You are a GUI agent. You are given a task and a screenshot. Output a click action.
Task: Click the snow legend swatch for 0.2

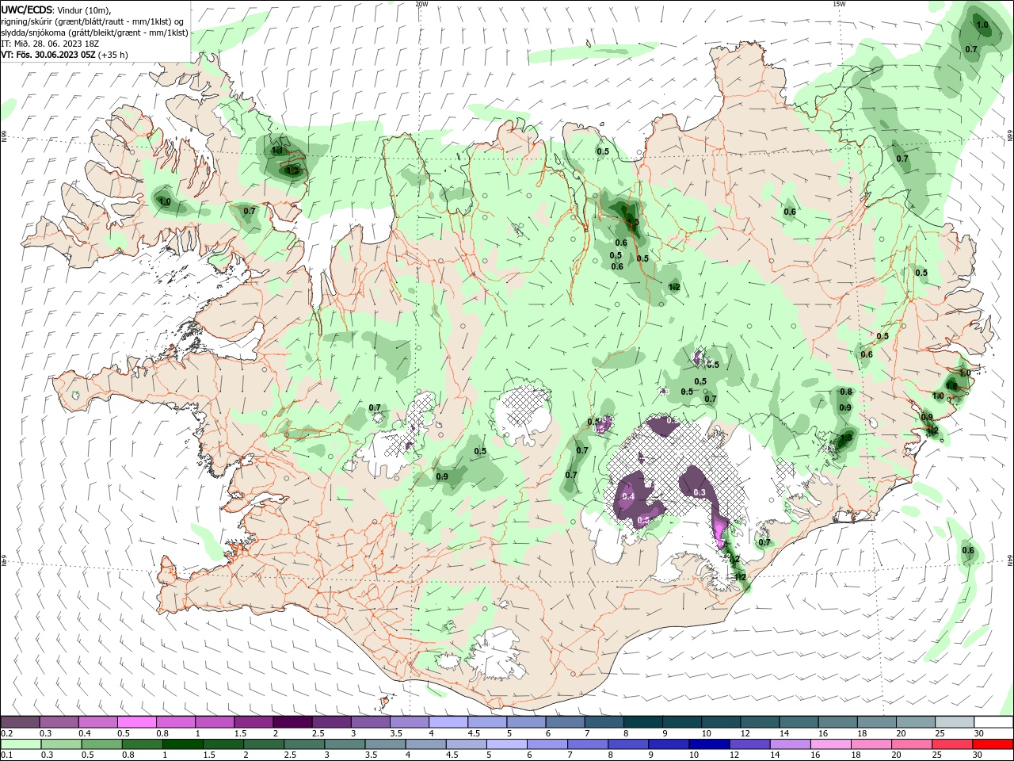tap(21, 722)
